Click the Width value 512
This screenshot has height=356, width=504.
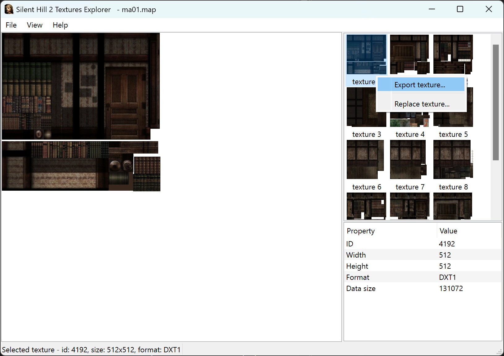click(445, 255)
